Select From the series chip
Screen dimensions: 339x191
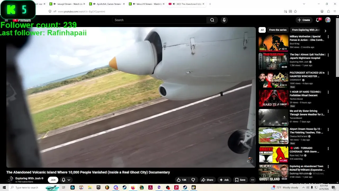pyautogui.click(x=278, y=30)
